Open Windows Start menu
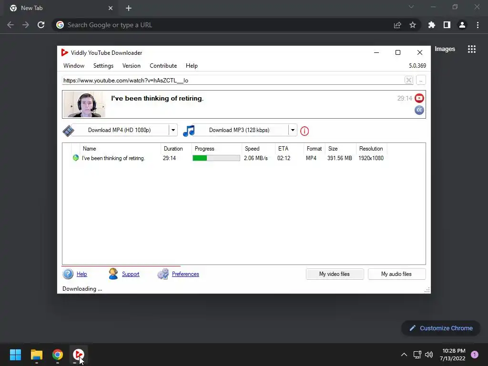This screenshot has width=488, height=366. tap(15, 355)
